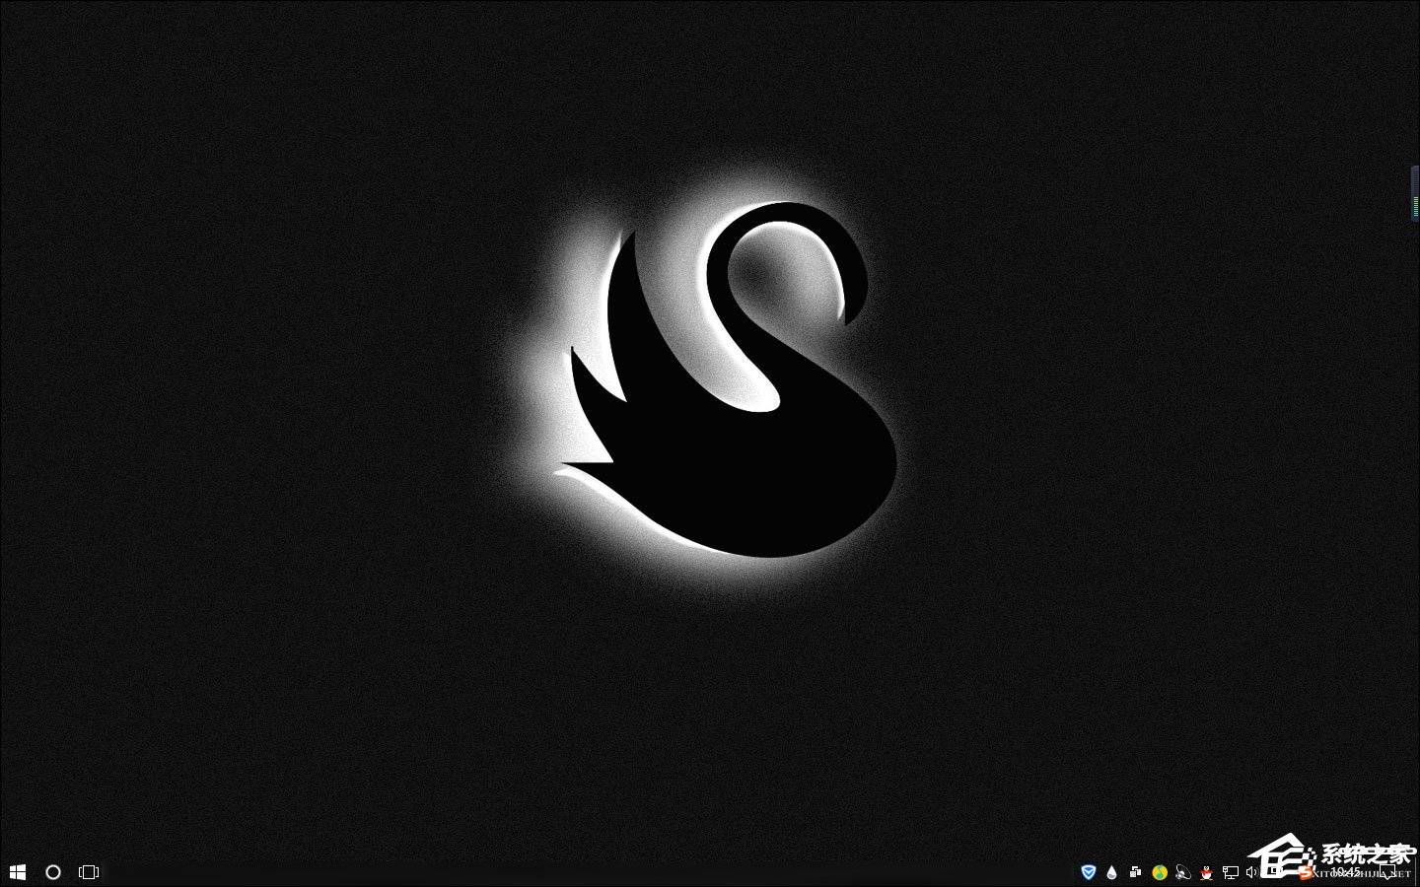Open QQ Music from the system tray
Viewport: 1420px width, 887px height.
tap(1160, 872)
